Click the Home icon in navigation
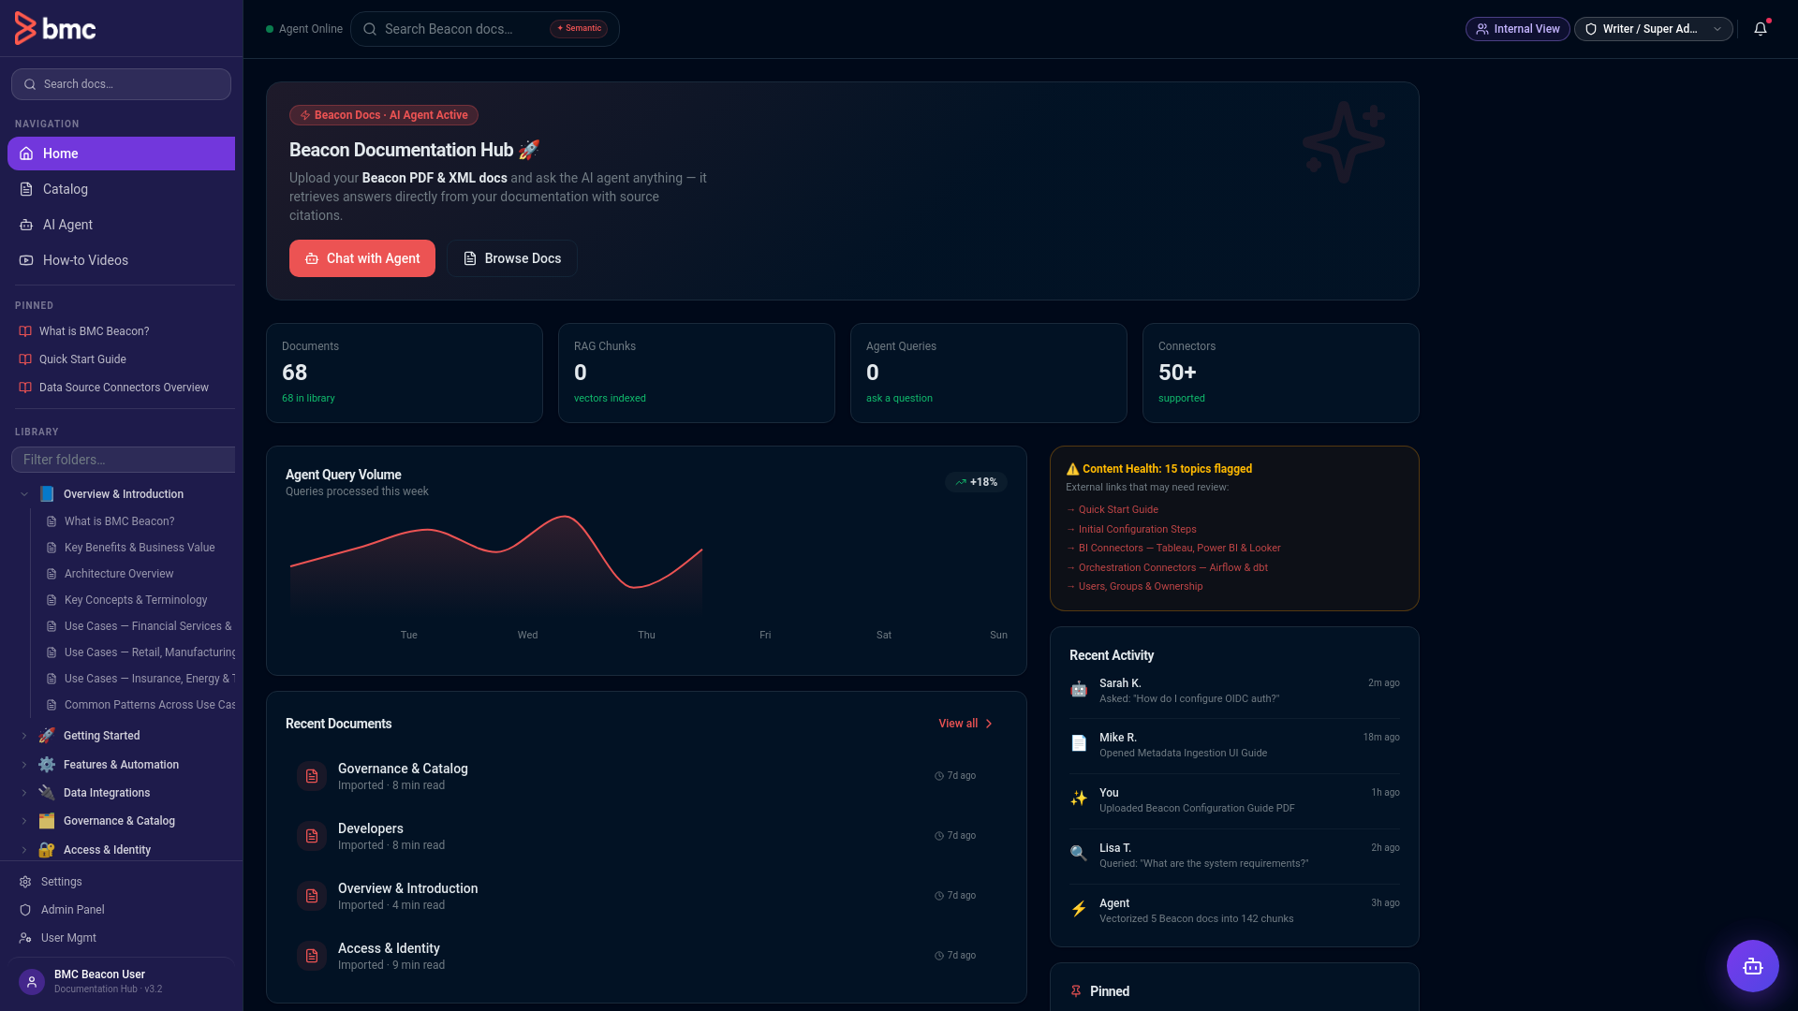This screenshot has width=1798, height=1011. (26, 154)
